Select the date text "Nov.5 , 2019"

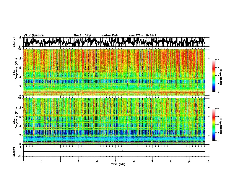point(82,35)
